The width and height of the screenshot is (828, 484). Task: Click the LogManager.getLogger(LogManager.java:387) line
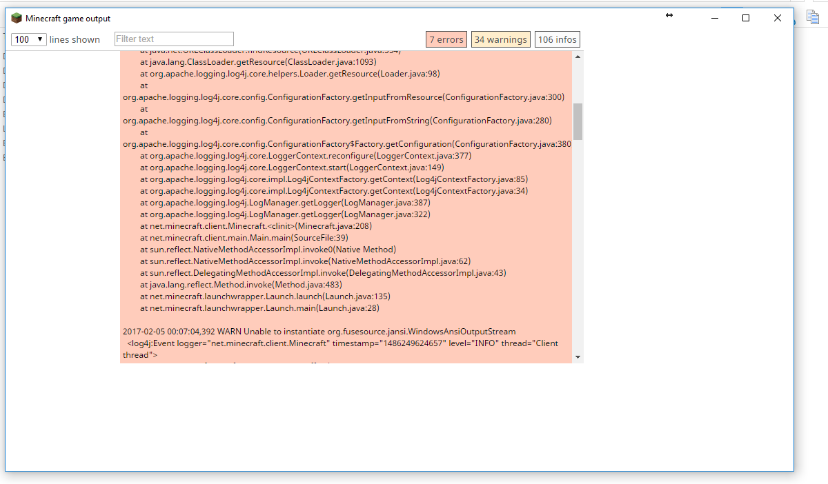(285, 203)
